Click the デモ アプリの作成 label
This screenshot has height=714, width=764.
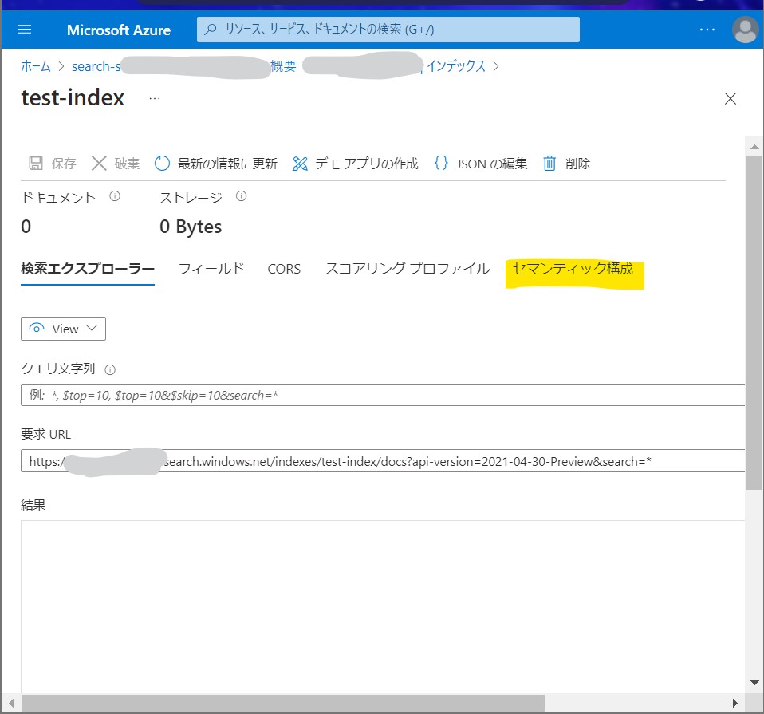click(x=366, y=164)
